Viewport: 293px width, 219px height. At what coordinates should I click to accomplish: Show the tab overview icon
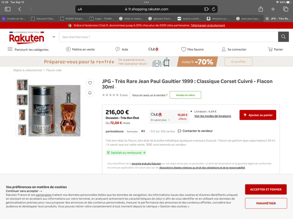pyautogui.click(x=286, y=9)
